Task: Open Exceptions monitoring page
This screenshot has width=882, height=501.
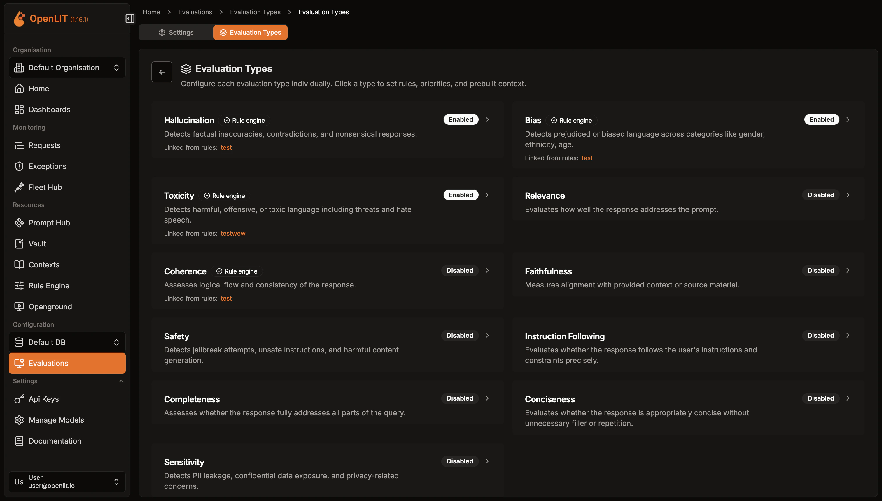Action: pyautogui.click(x=47, y=166)
